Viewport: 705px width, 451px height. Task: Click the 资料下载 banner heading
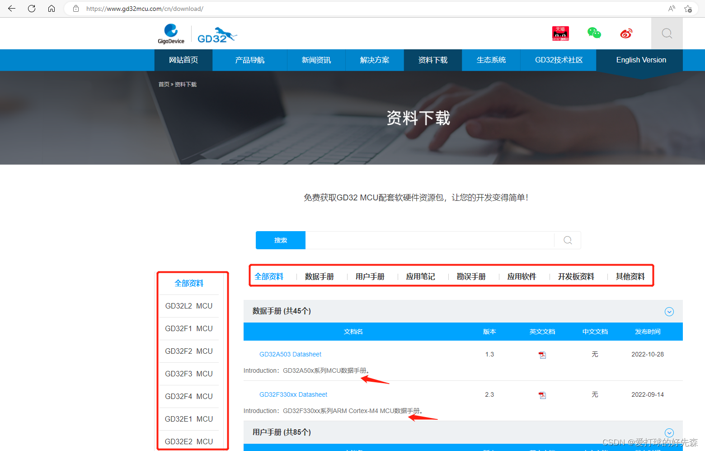(418, 118)
